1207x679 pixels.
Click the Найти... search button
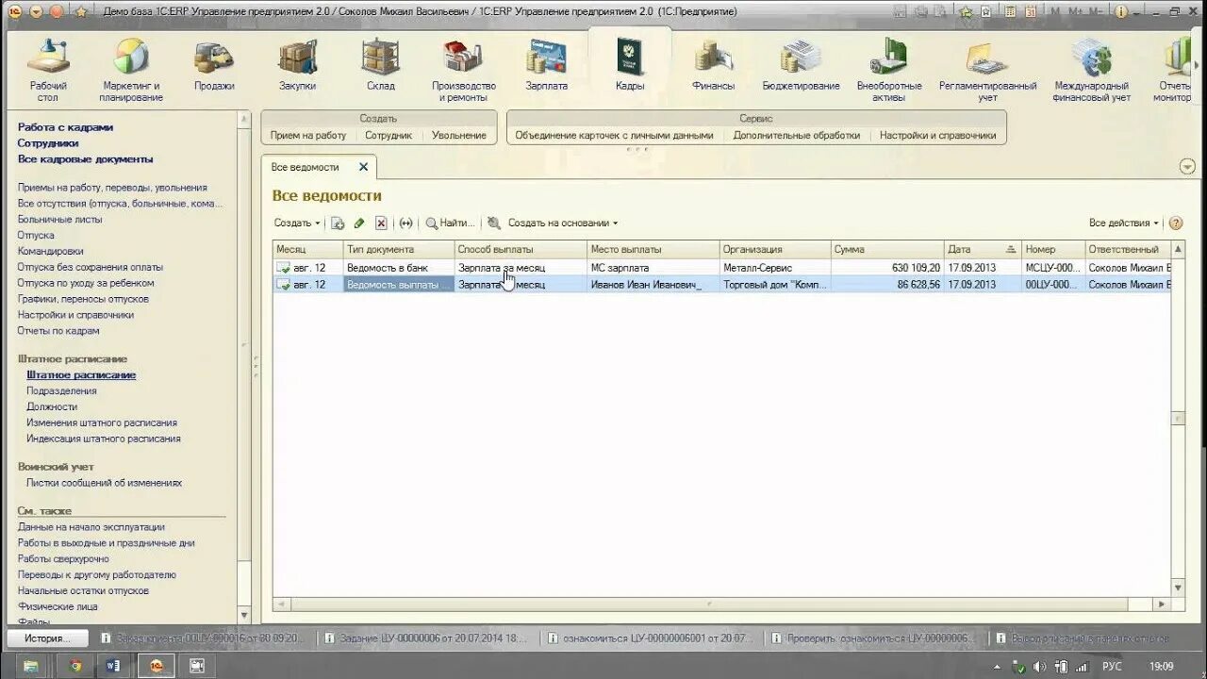(x=451, y=224)
